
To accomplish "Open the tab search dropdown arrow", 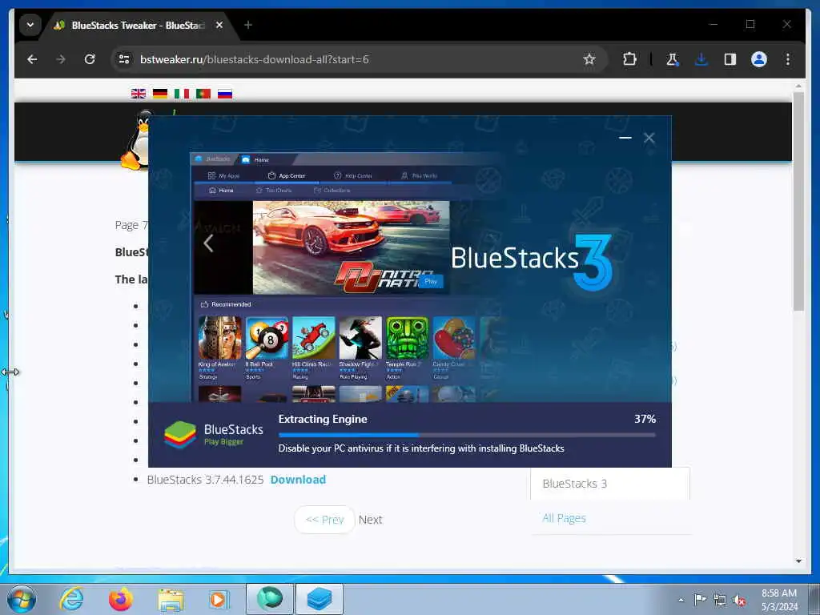I will click(30, 25).
